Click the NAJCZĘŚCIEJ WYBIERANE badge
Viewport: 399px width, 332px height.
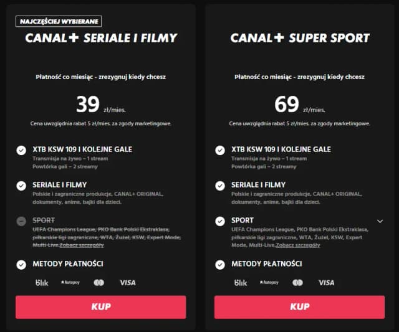(52, 21)
